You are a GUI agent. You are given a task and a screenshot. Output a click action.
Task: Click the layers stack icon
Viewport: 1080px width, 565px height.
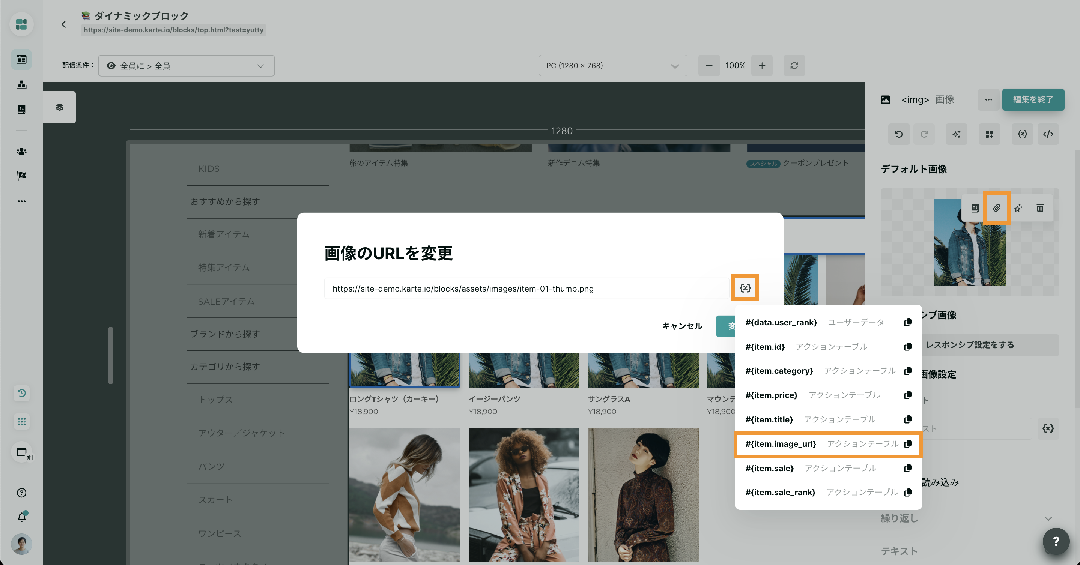tap(60, 107)
